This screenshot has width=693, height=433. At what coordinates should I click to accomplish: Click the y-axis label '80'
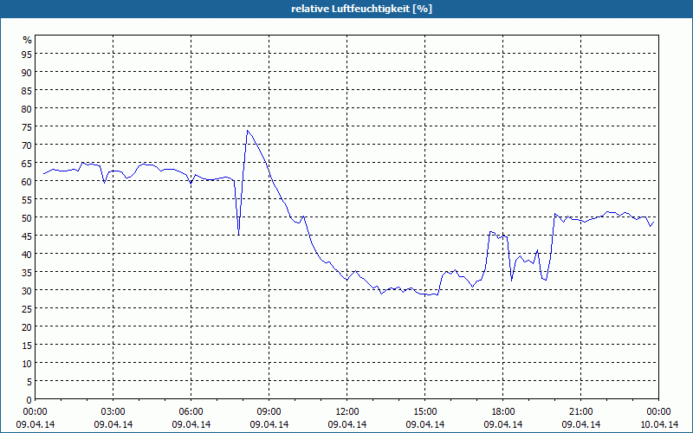tap(27, 109)
